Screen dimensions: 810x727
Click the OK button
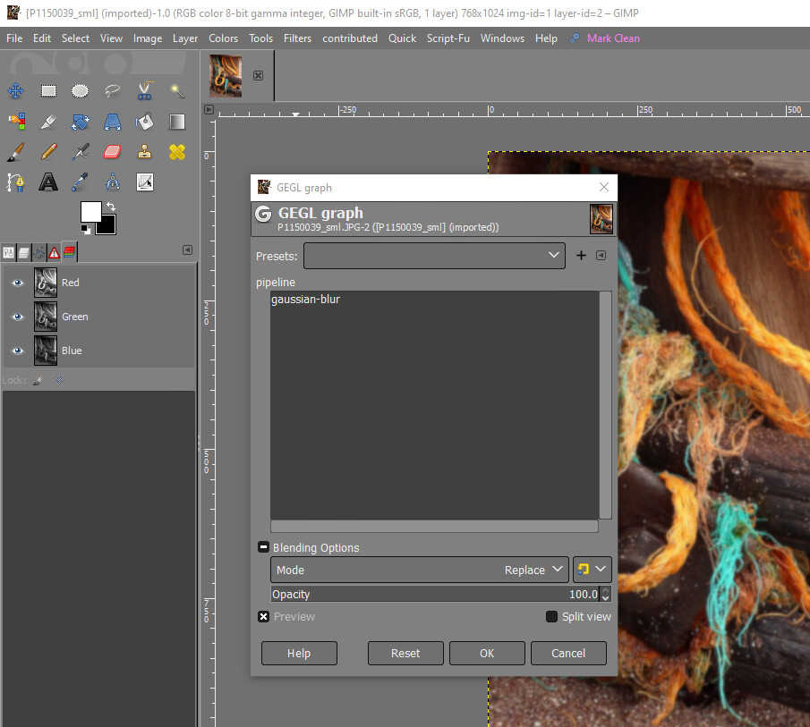tap(486, 654)
